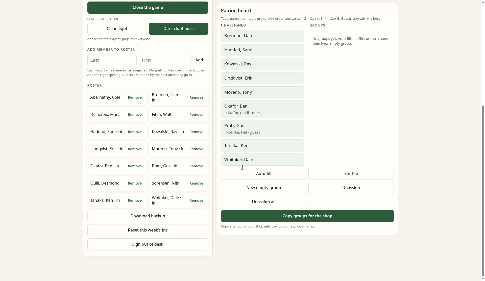This screenshot has height=281, width=485.
Task: Tap unassigned Okafor, Ben with guest
Action: pos(263,109)
